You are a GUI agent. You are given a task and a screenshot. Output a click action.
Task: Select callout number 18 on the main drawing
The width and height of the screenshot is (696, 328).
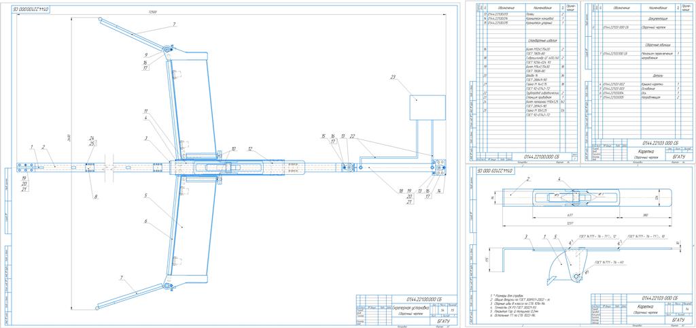tap(402, 191)
